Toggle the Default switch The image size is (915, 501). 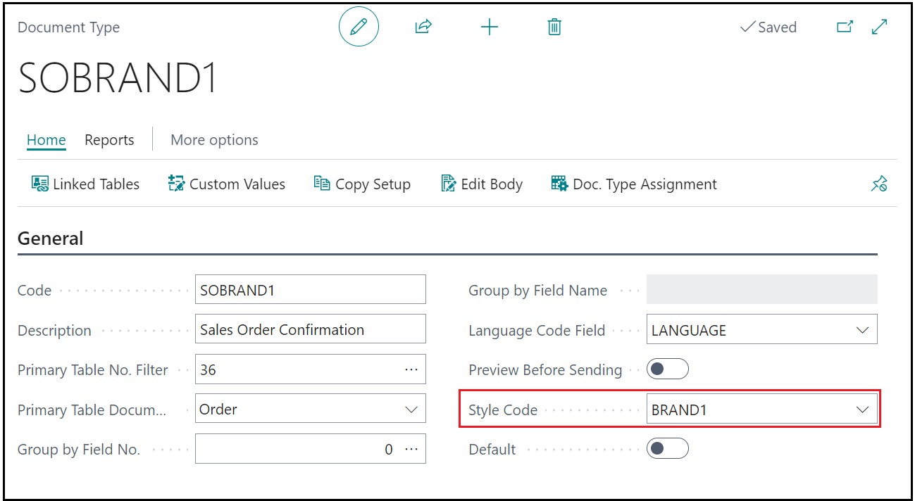tap(667, 449)
